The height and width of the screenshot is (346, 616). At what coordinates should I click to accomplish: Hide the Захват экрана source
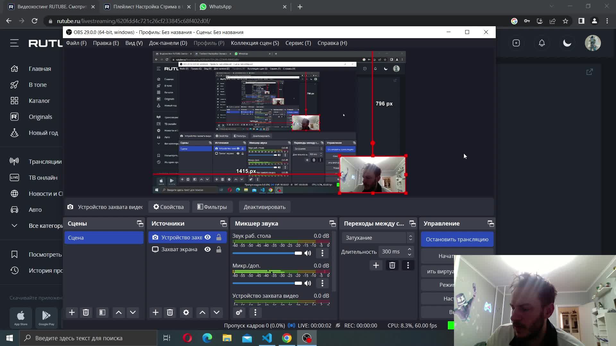coord(208,249)
